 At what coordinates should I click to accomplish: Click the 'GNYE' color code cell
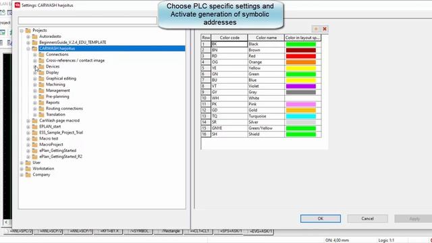(230, 128)
